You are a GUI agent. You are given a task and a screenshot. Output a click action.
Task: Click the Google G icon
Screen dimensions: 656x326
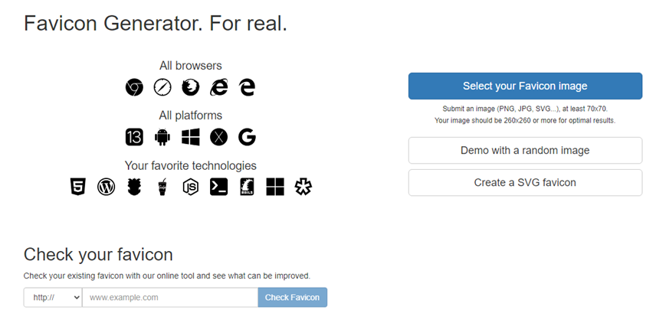pos(247,137)
